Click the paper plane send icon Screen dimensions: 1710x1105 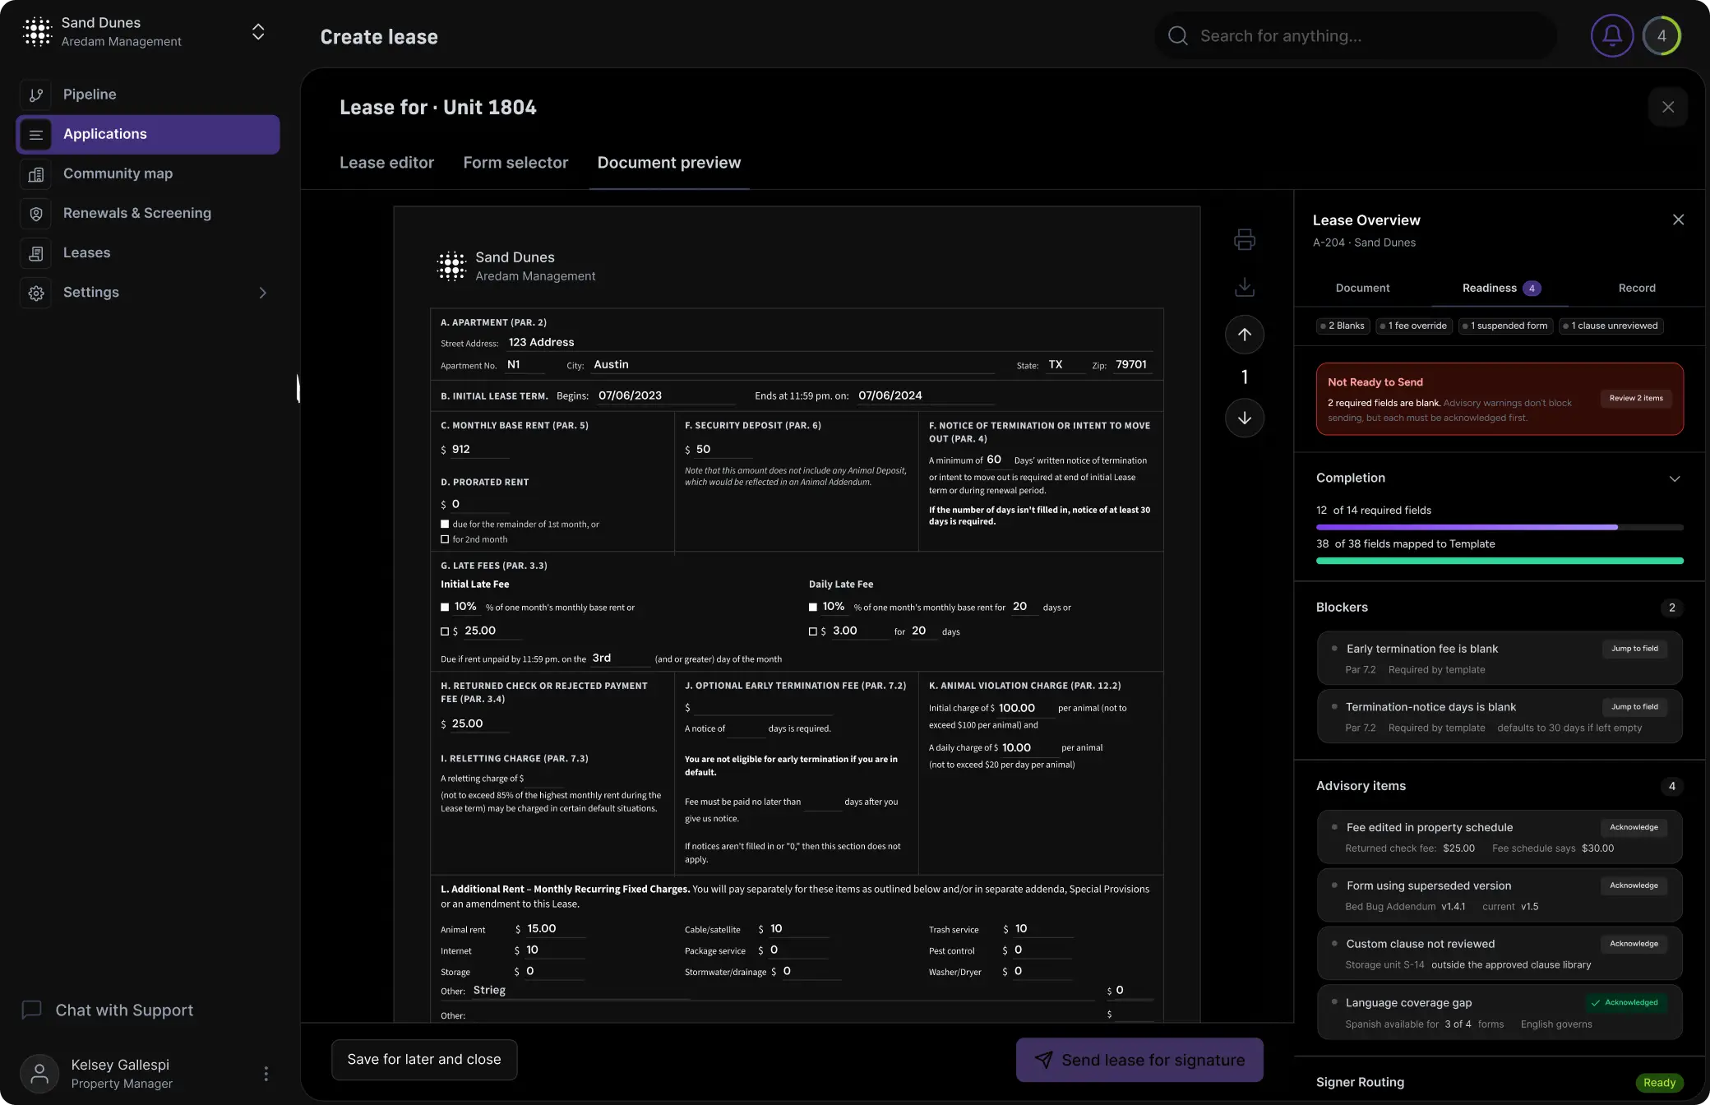click(x=1043, y=1060)
